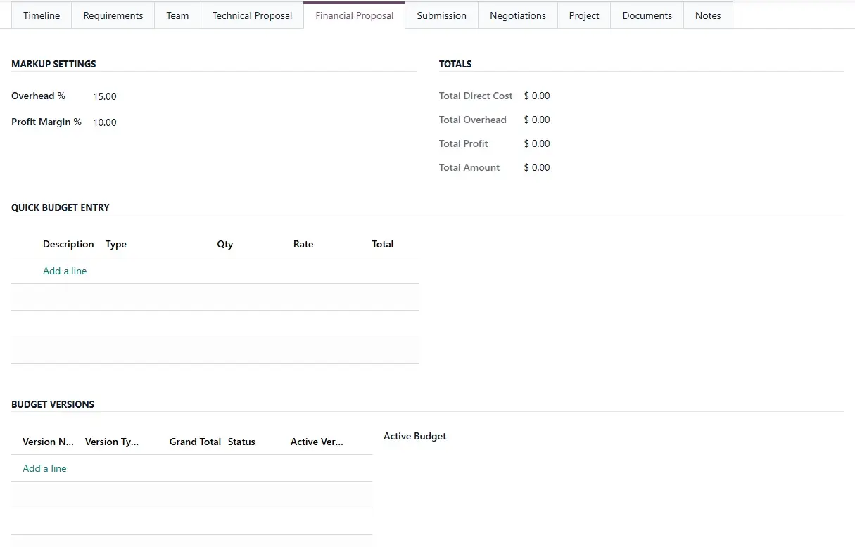Open the Negotiations tab
Screen dimensions: 855x547
coord(517,15)
